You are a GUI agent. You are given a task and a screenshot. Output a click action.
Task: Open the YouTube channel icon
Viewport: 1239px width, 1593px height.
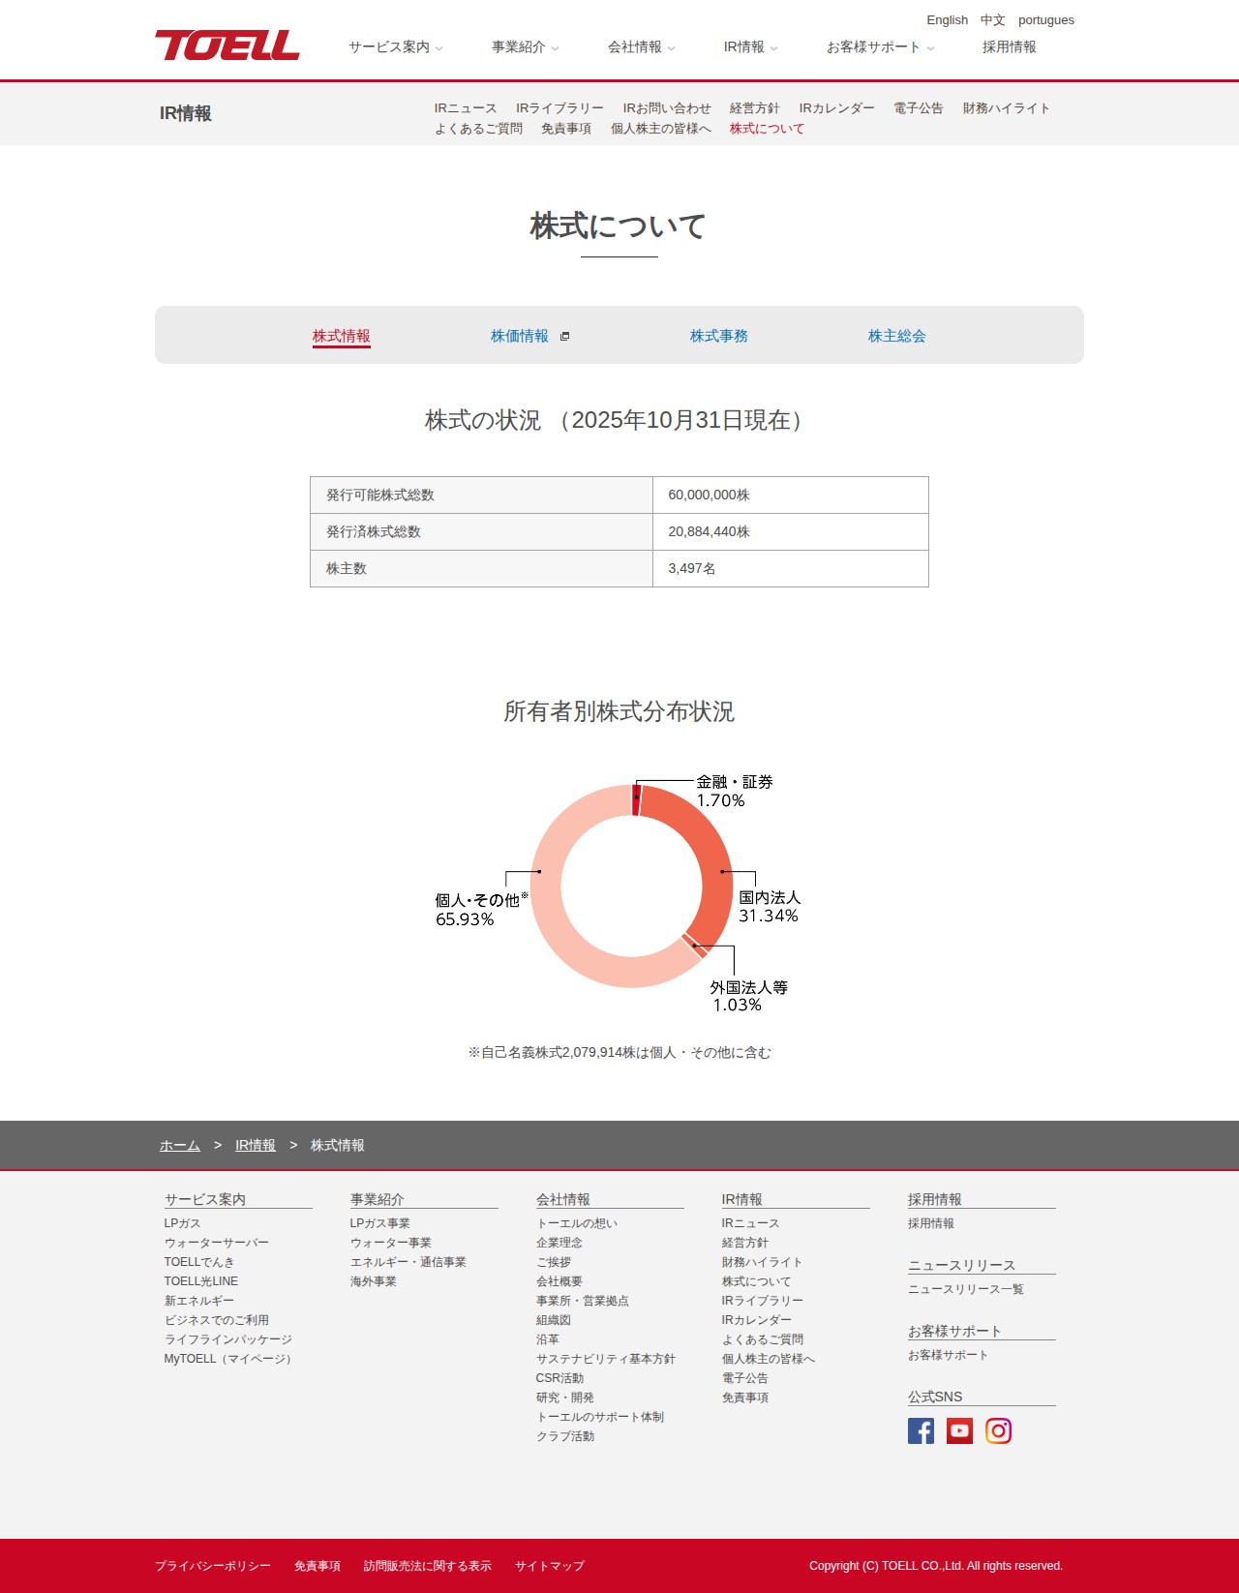coord(959,1430)
